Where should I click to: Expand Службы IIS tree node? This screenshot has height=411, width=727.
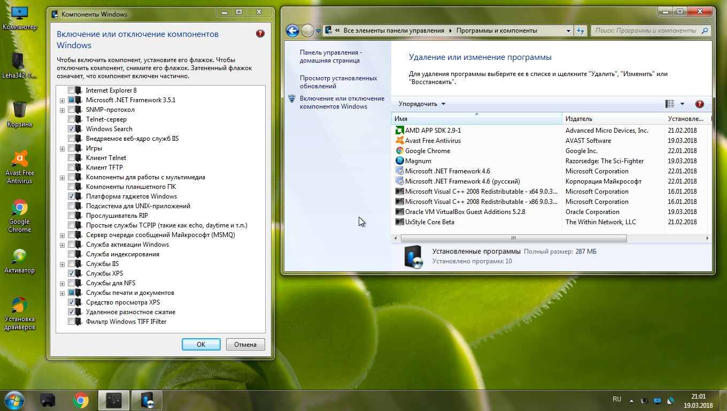coord(62,264)
